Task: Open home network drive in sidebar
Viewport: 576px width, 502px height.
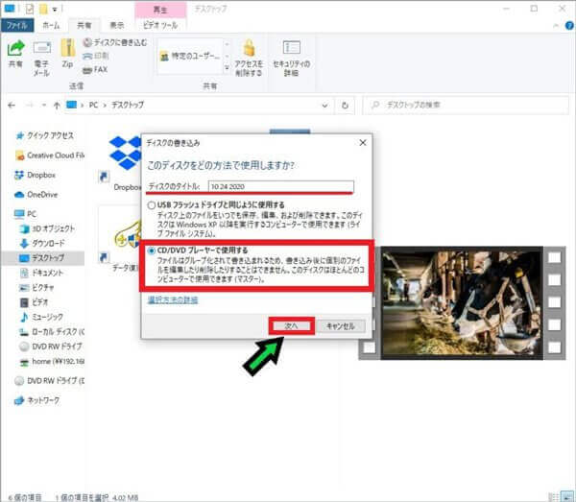Action: click(x=52, y=361)
